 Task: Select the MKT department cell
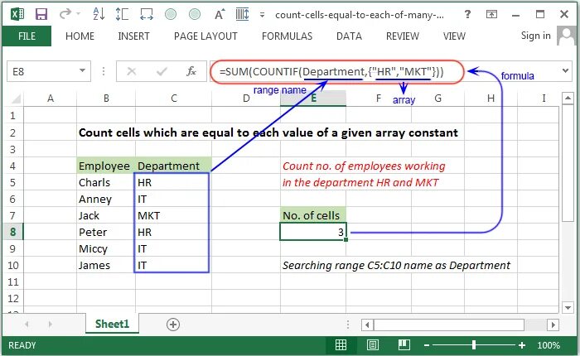pos(174,215)
